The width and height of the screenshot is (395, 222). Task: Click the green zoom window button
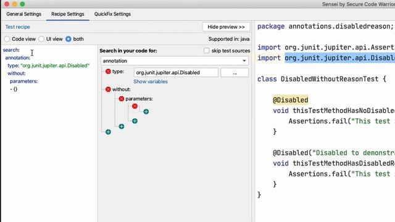click(22, 4)
